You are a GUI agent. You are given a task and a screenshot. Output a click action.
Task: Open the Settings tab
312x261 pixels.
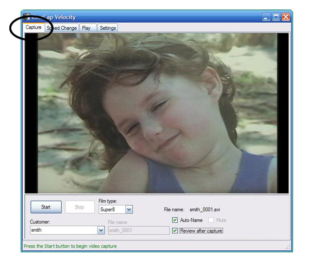click(x=108, y=28)
